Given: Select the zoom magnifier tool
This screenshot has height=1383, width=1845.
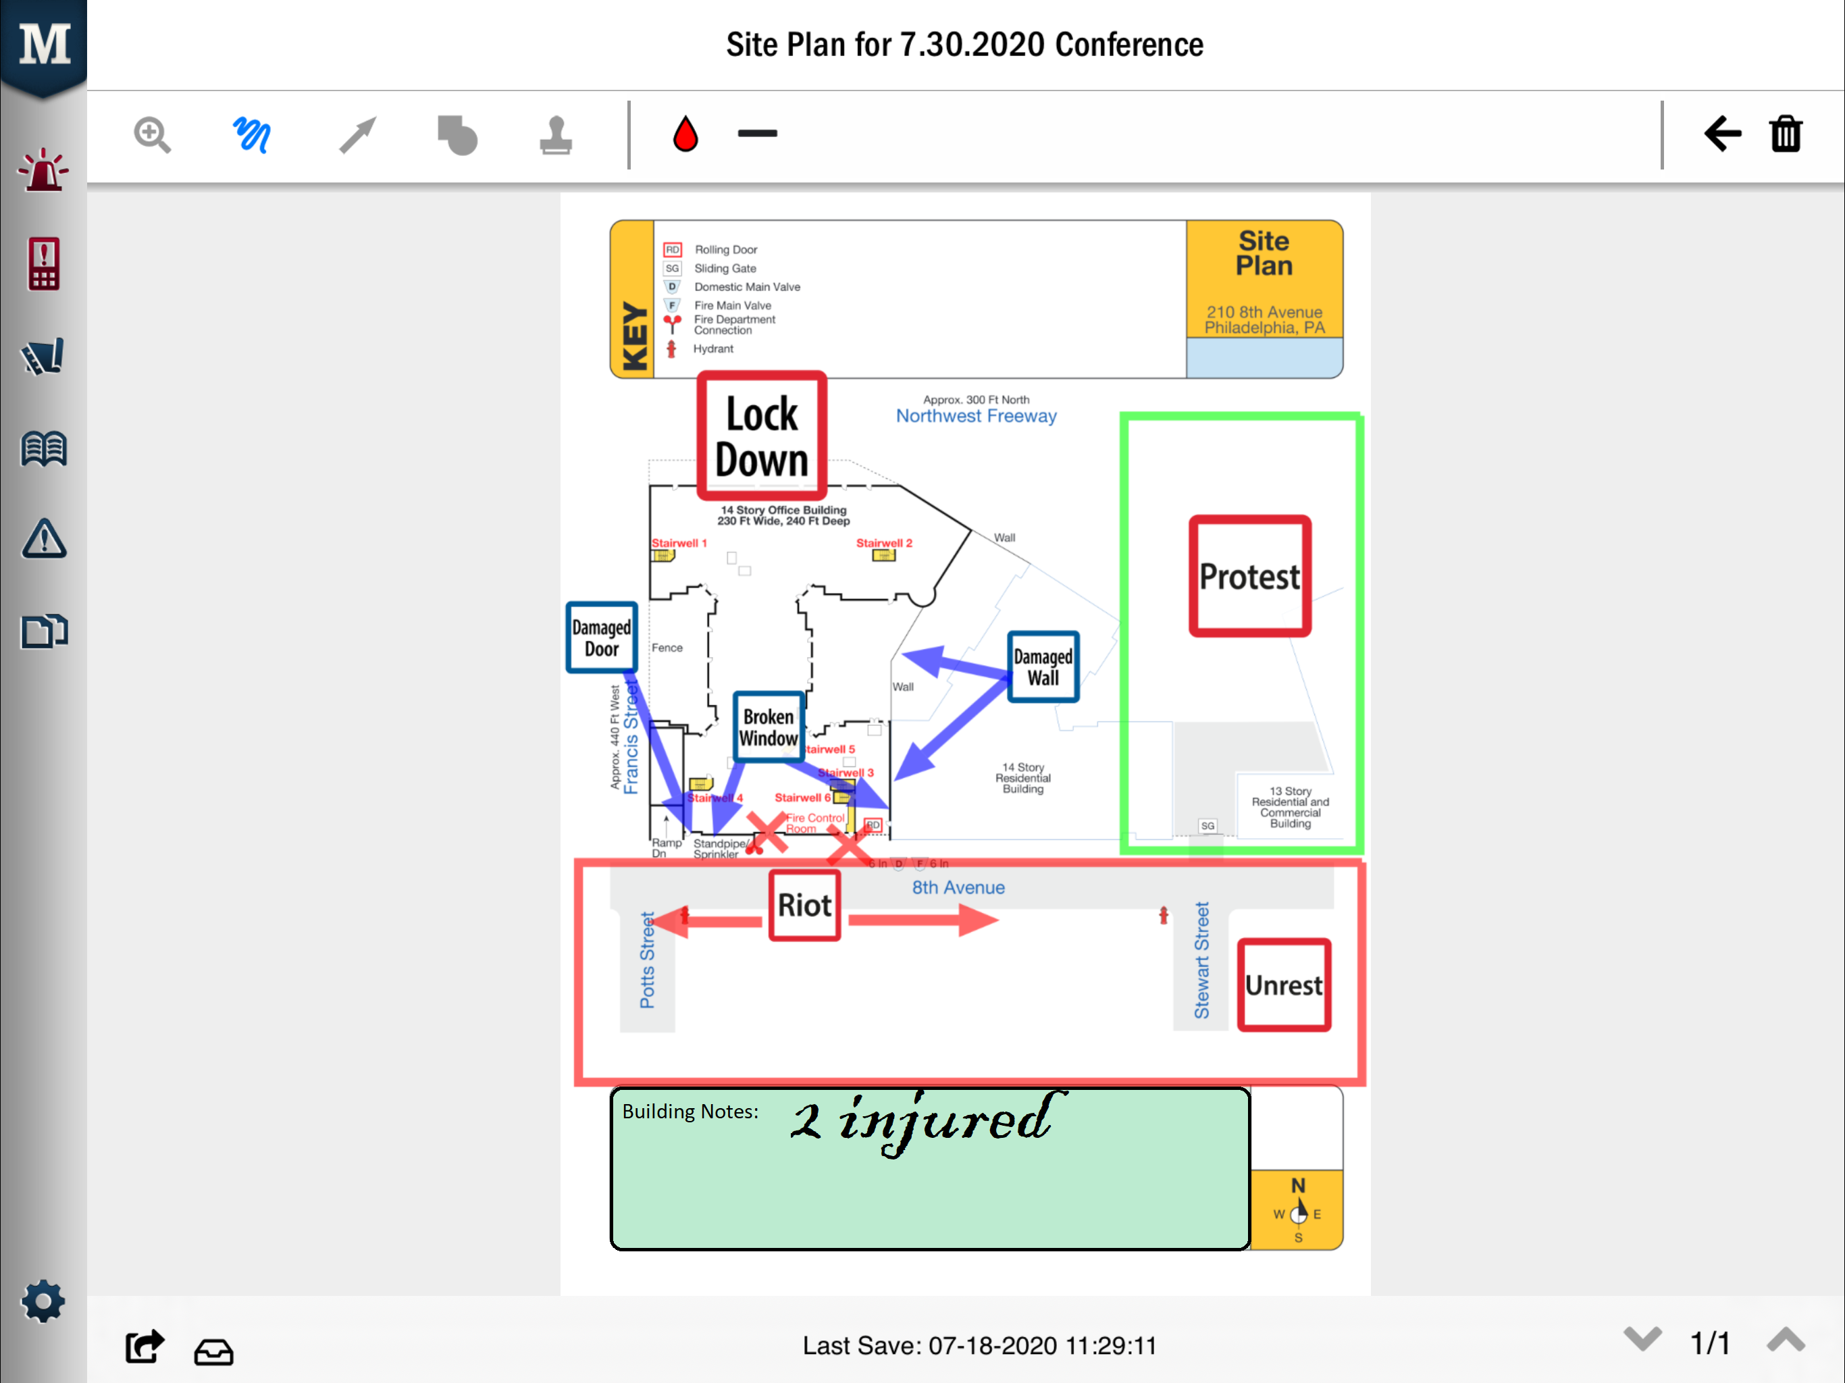Looking at the screenshot, I should (x=152, y=134).
